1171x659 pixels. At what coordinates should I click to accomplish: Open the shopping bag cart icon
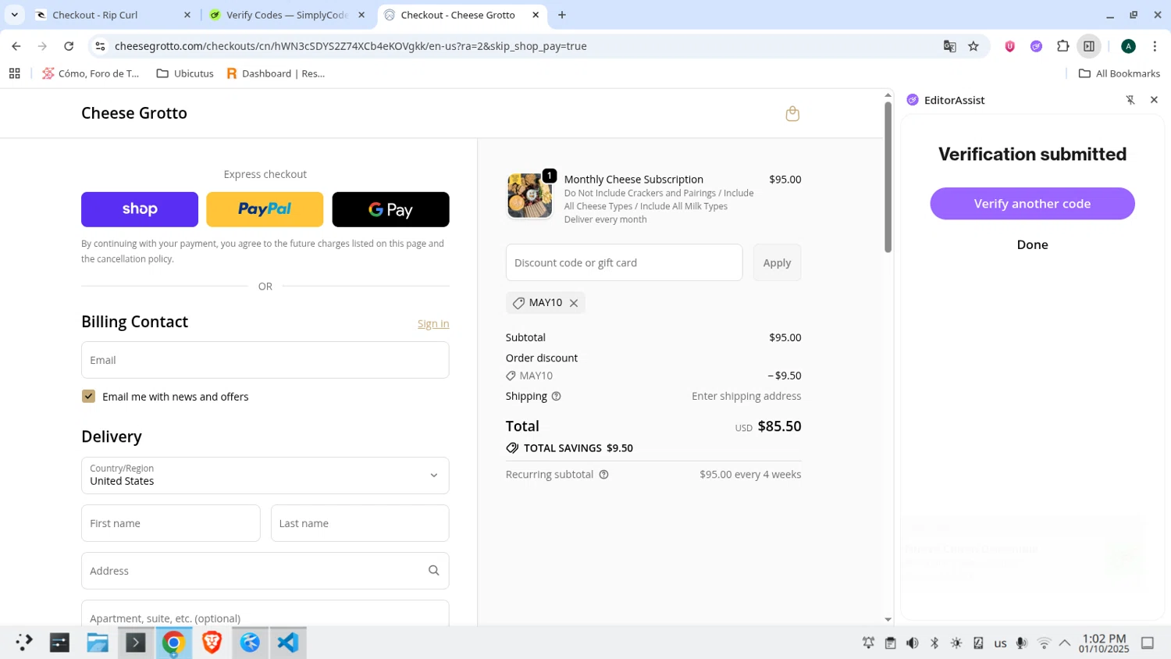coord(792,114)
